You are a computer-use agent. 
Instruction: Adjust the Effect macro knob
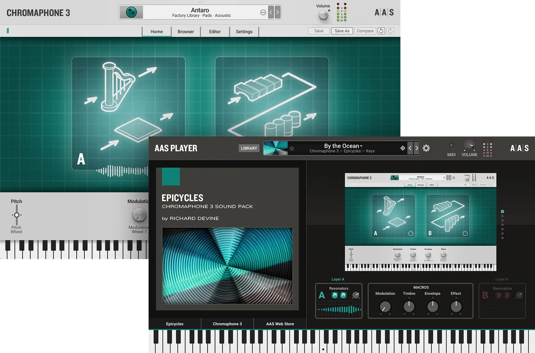click(456, 306)
